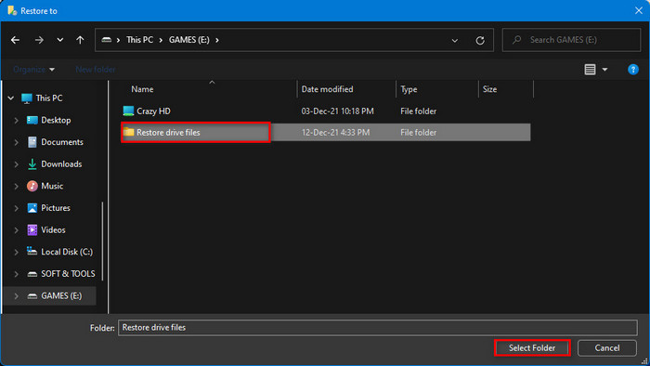Expand chevron after GAMES (E:) in path

216,40
